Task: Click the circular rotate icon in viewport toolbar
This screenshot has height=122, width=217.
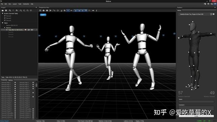Action: pyautogui.click(x=58, y=10)
